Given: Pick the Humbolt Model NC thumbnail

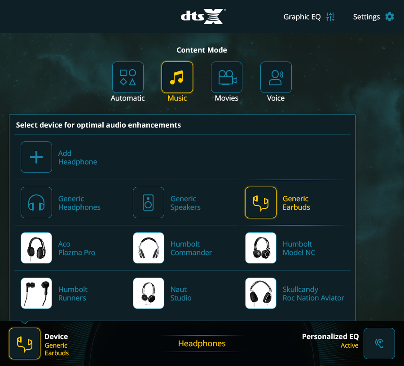Looking at the screenshot, I should [261, 248].
